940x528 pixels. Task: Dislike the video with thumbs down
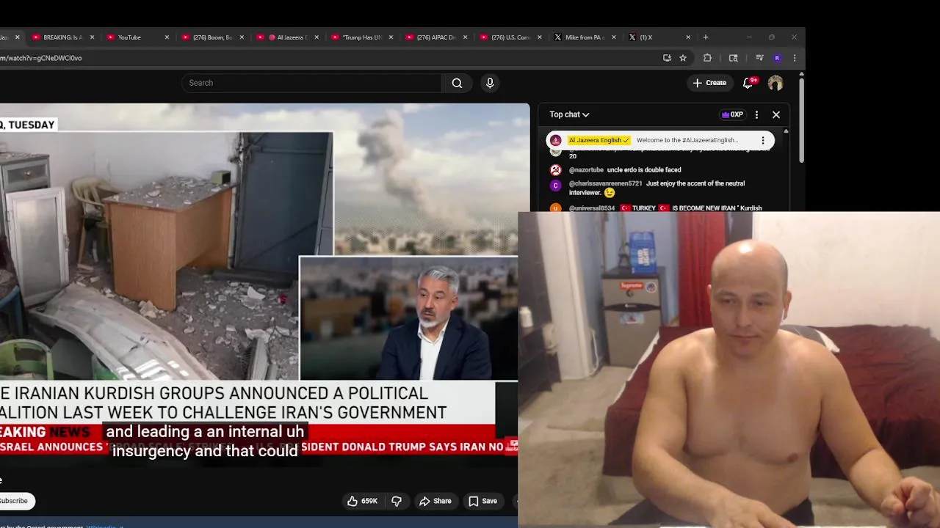coord(397,501)
